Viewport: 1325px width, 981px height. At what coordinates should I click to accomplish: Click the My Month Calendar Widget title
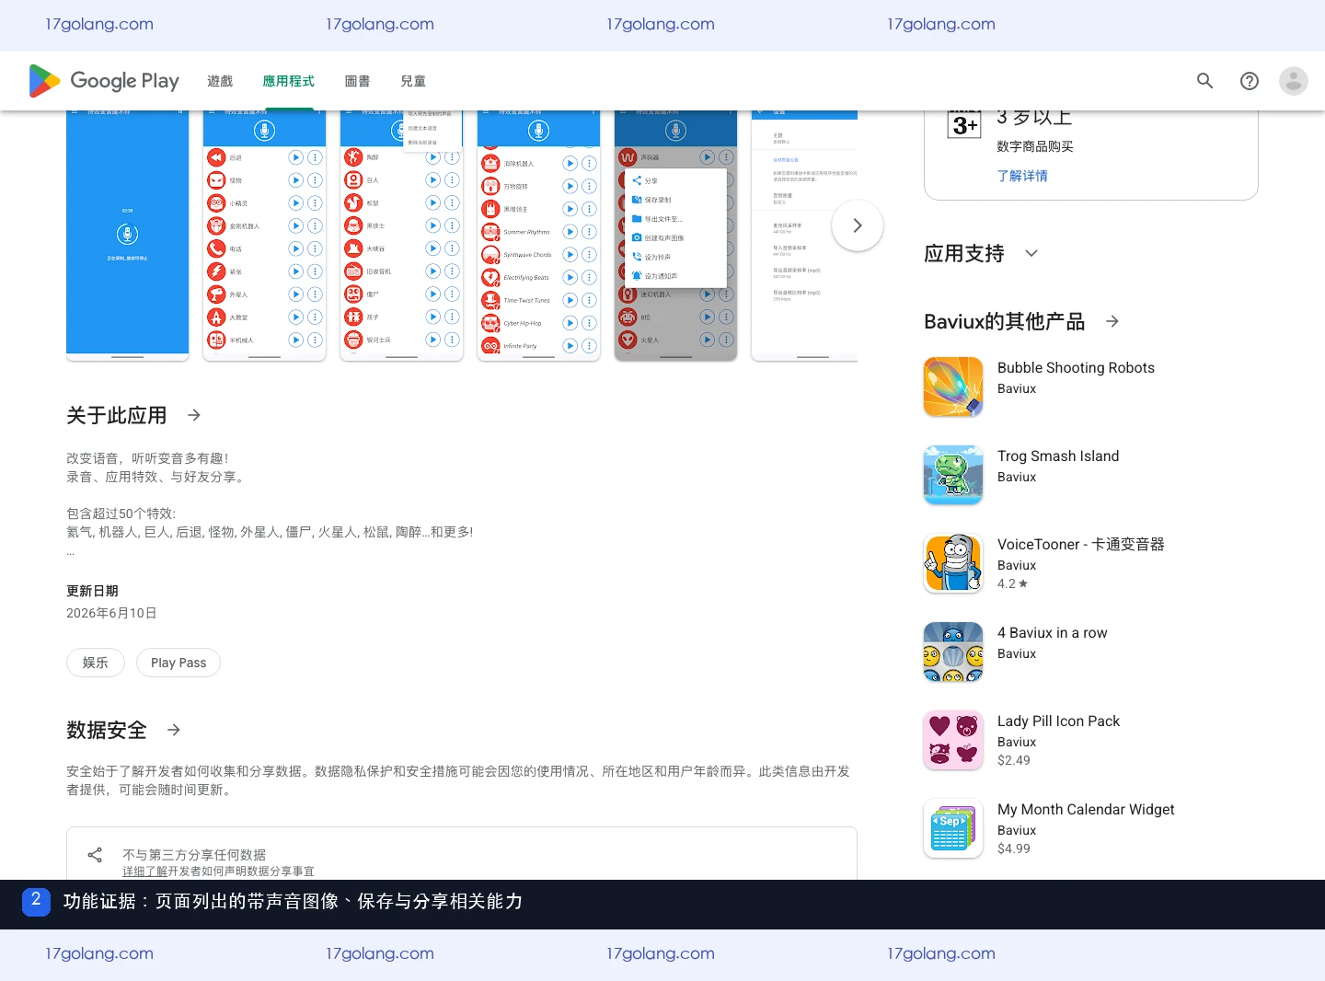pyautogui.click(x=1086, y=809)
